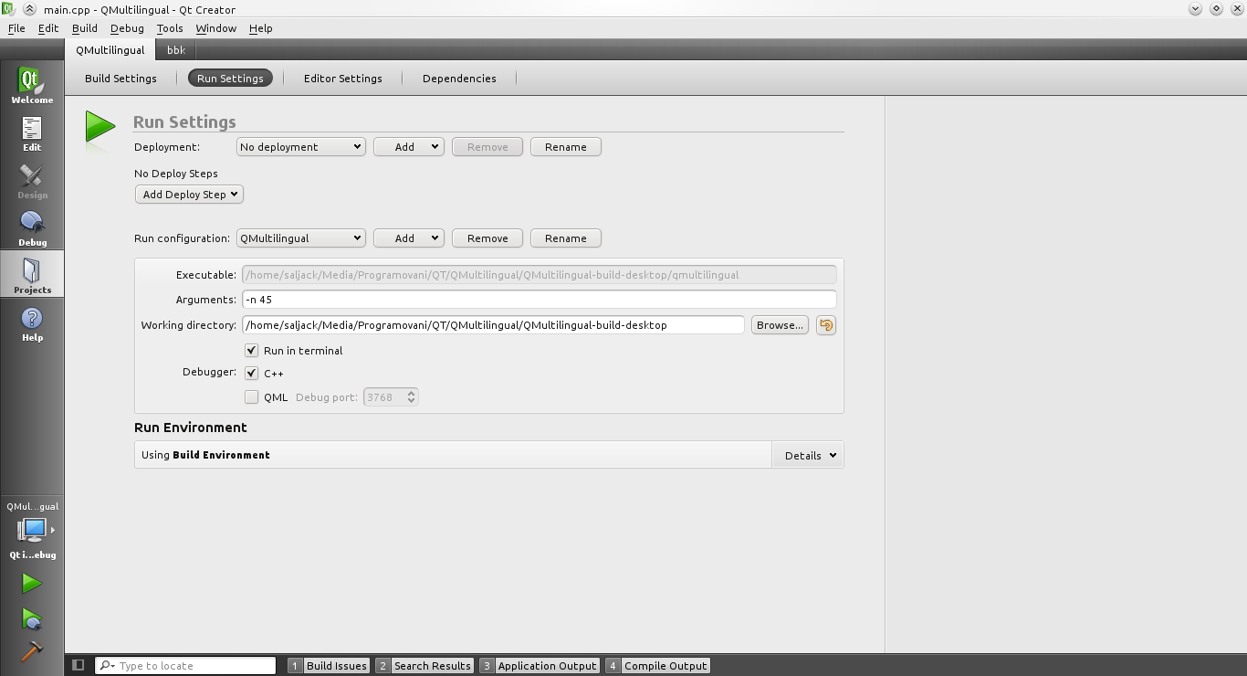
Task: Switch to Edit mode
Action: click(32, 132)
